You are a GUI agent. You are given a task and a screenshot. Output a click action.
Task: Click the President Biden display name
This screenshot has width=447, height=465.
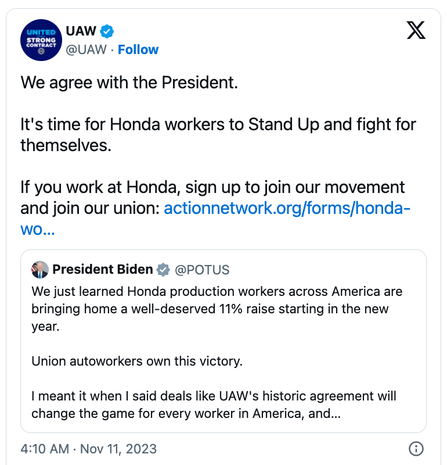point(103,270)
